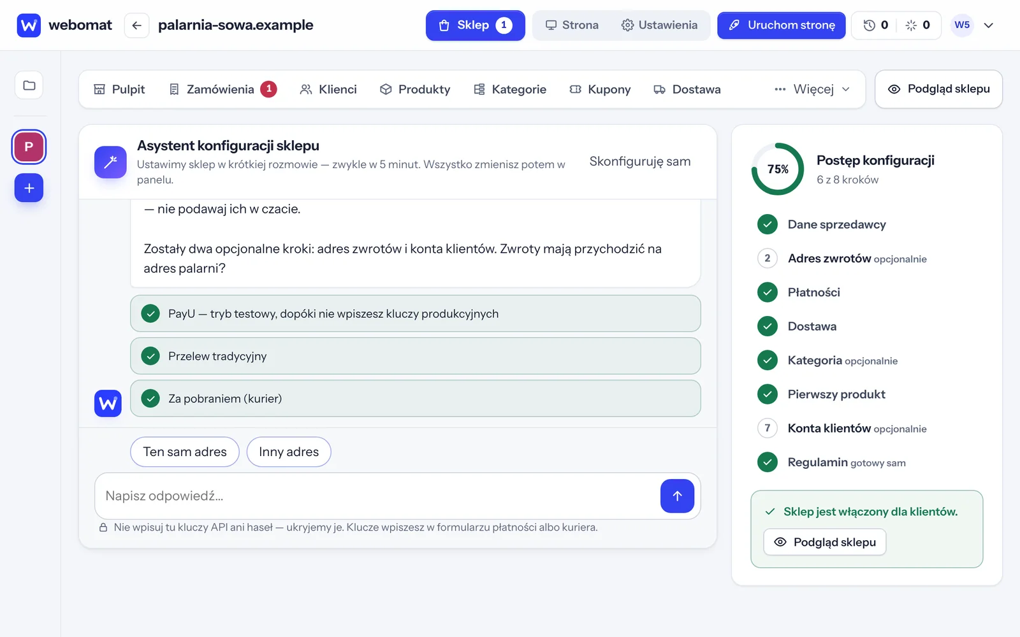Open Zamówienia section
1020x637 pixels.
pyautogui.click(x=222, y=89)
